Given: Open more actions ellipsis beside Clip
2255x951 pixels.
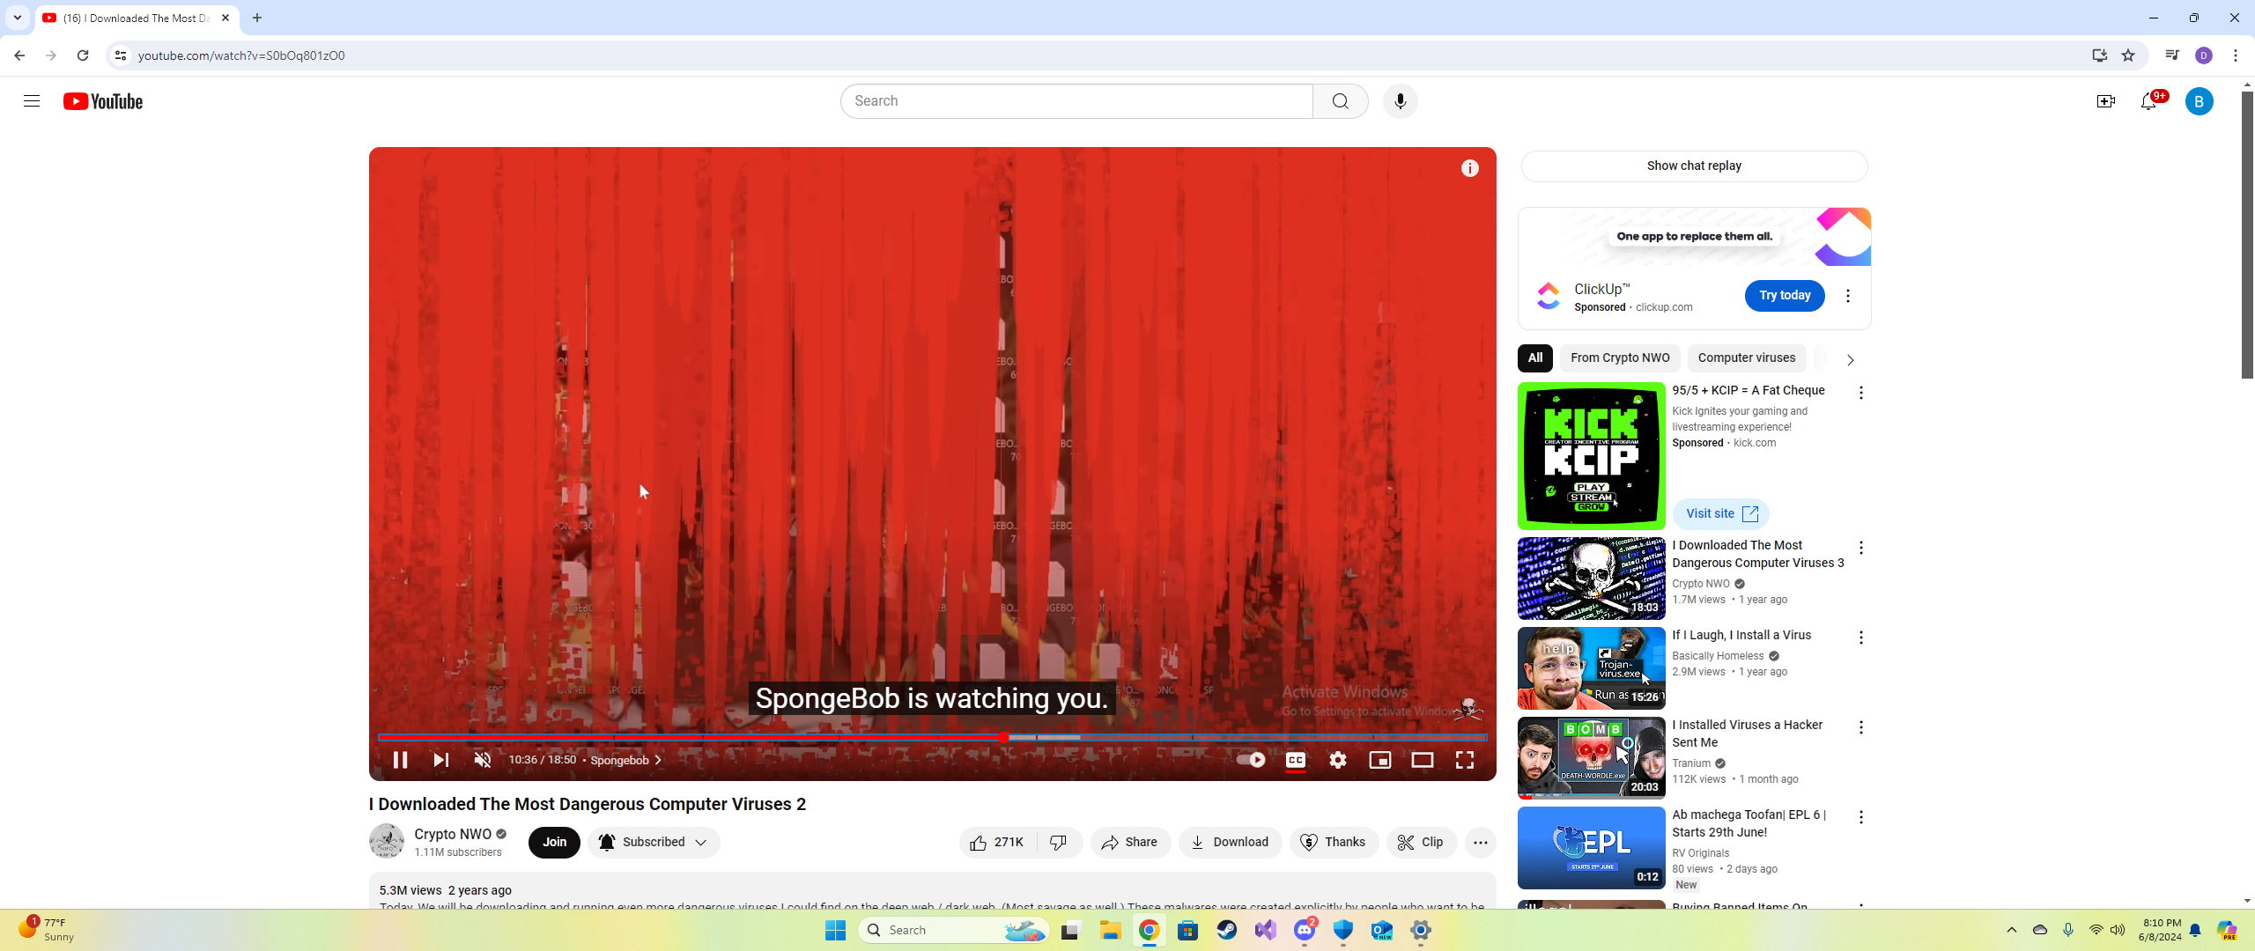Looking at the screenshot, I should click(1480, 843).
